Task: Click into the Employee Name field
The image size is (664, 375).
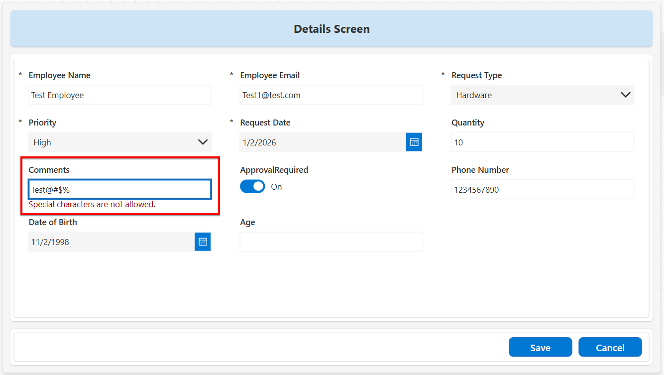Action: (119, 95)
